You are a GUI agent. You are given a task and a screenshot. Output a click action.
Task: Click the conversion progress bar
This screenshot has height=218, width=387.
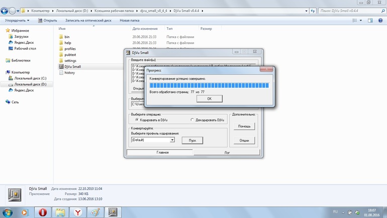point(209,86)
